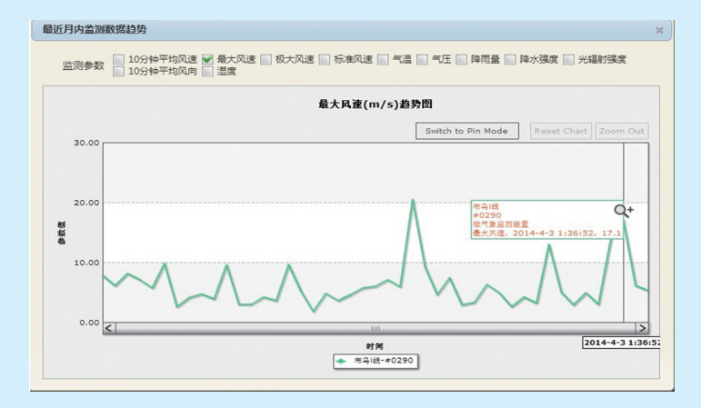
Task: Tick the 10分钟平均风向 checkbox
Action: 119,71
